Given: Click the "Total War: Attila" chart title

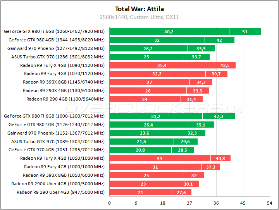Looking at the screenshot, I should (139, 9).
